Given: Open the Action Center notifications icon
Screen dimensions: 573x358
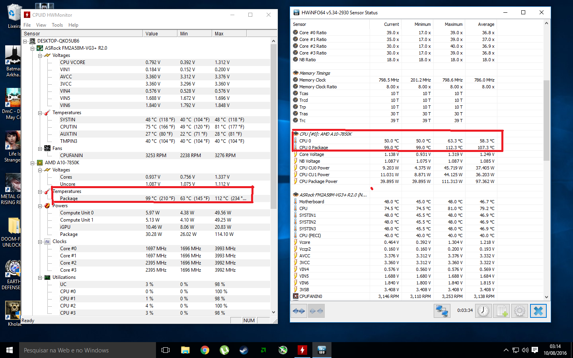Looking at the screenshot, I should [x=535, y=350].
